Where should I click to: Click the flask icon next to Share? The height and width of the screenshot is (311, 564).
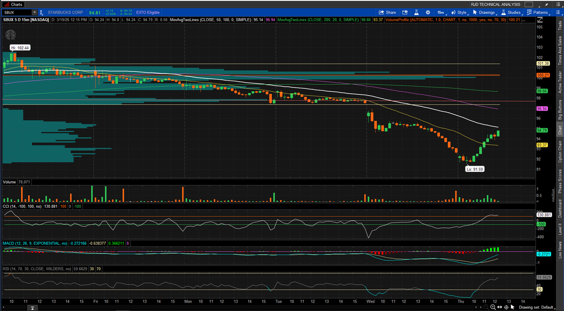click(x=416, y=12)
